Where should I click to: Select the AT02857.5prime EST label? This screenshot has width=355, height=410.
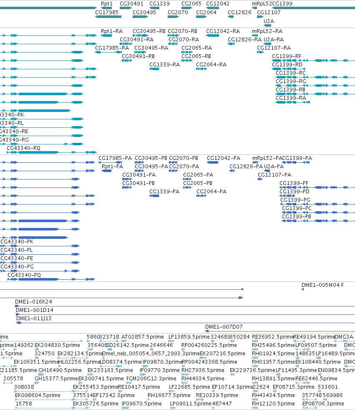tap(143, 337)
